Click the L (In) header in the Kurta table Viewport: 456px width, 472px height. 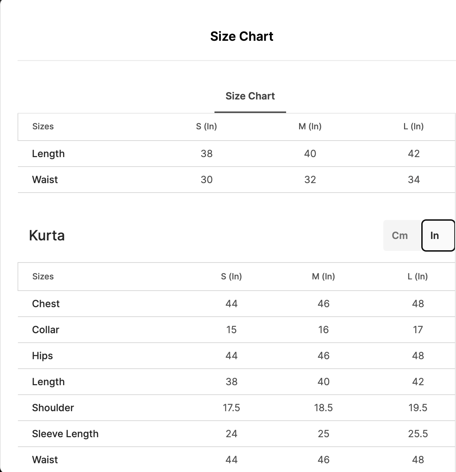pos(417,277)
